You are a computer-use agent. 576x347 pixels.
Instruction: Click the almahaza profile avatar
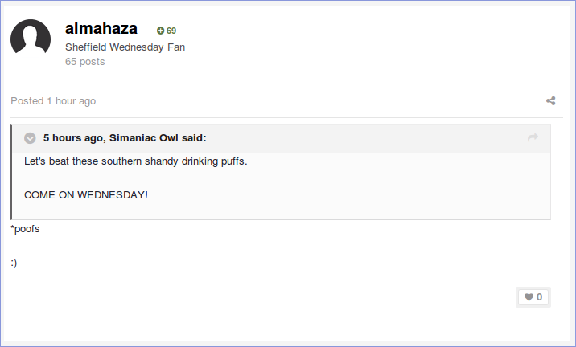click(31, 39)
